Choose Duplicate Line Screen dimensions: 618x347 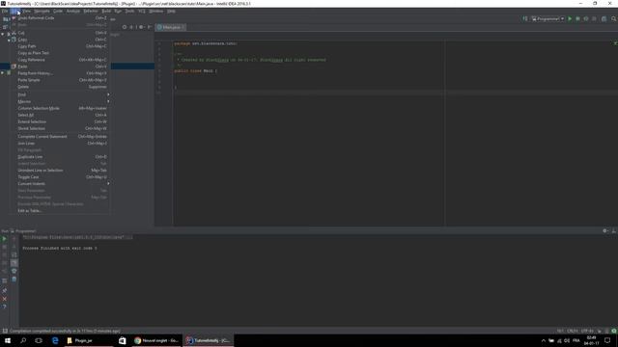coord(60,156)
